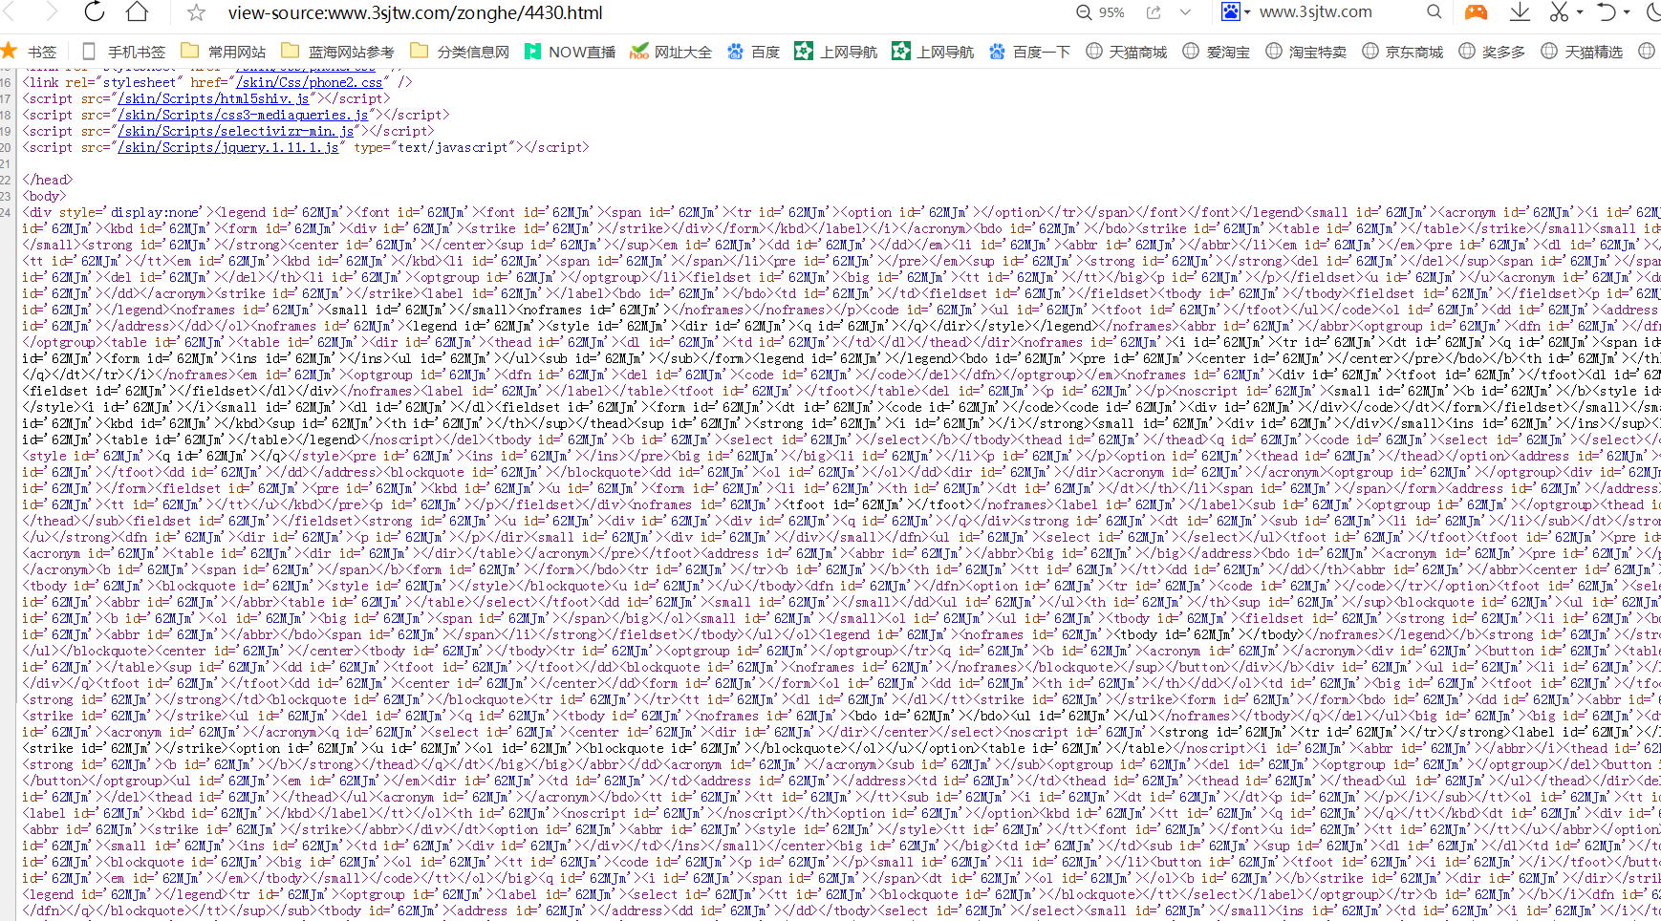
Task: Open the 天猫商城 bookmark
Action: [1126, 52]
